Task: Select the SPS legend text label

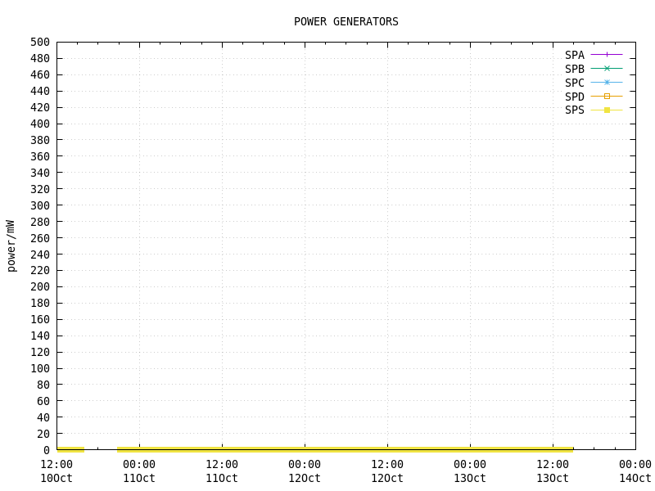Action: click(x=574, y=110)
